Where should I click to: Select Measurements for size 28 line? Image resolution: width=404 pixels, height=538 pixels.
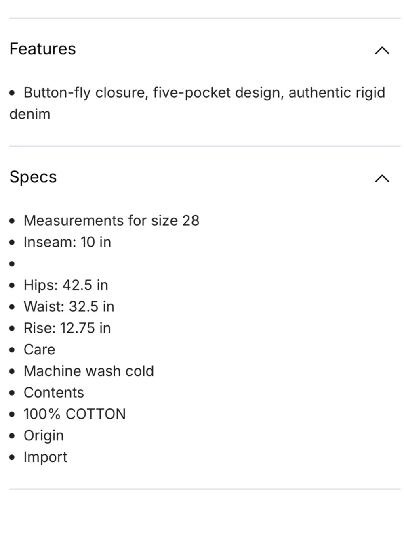[x=112, y=220]
